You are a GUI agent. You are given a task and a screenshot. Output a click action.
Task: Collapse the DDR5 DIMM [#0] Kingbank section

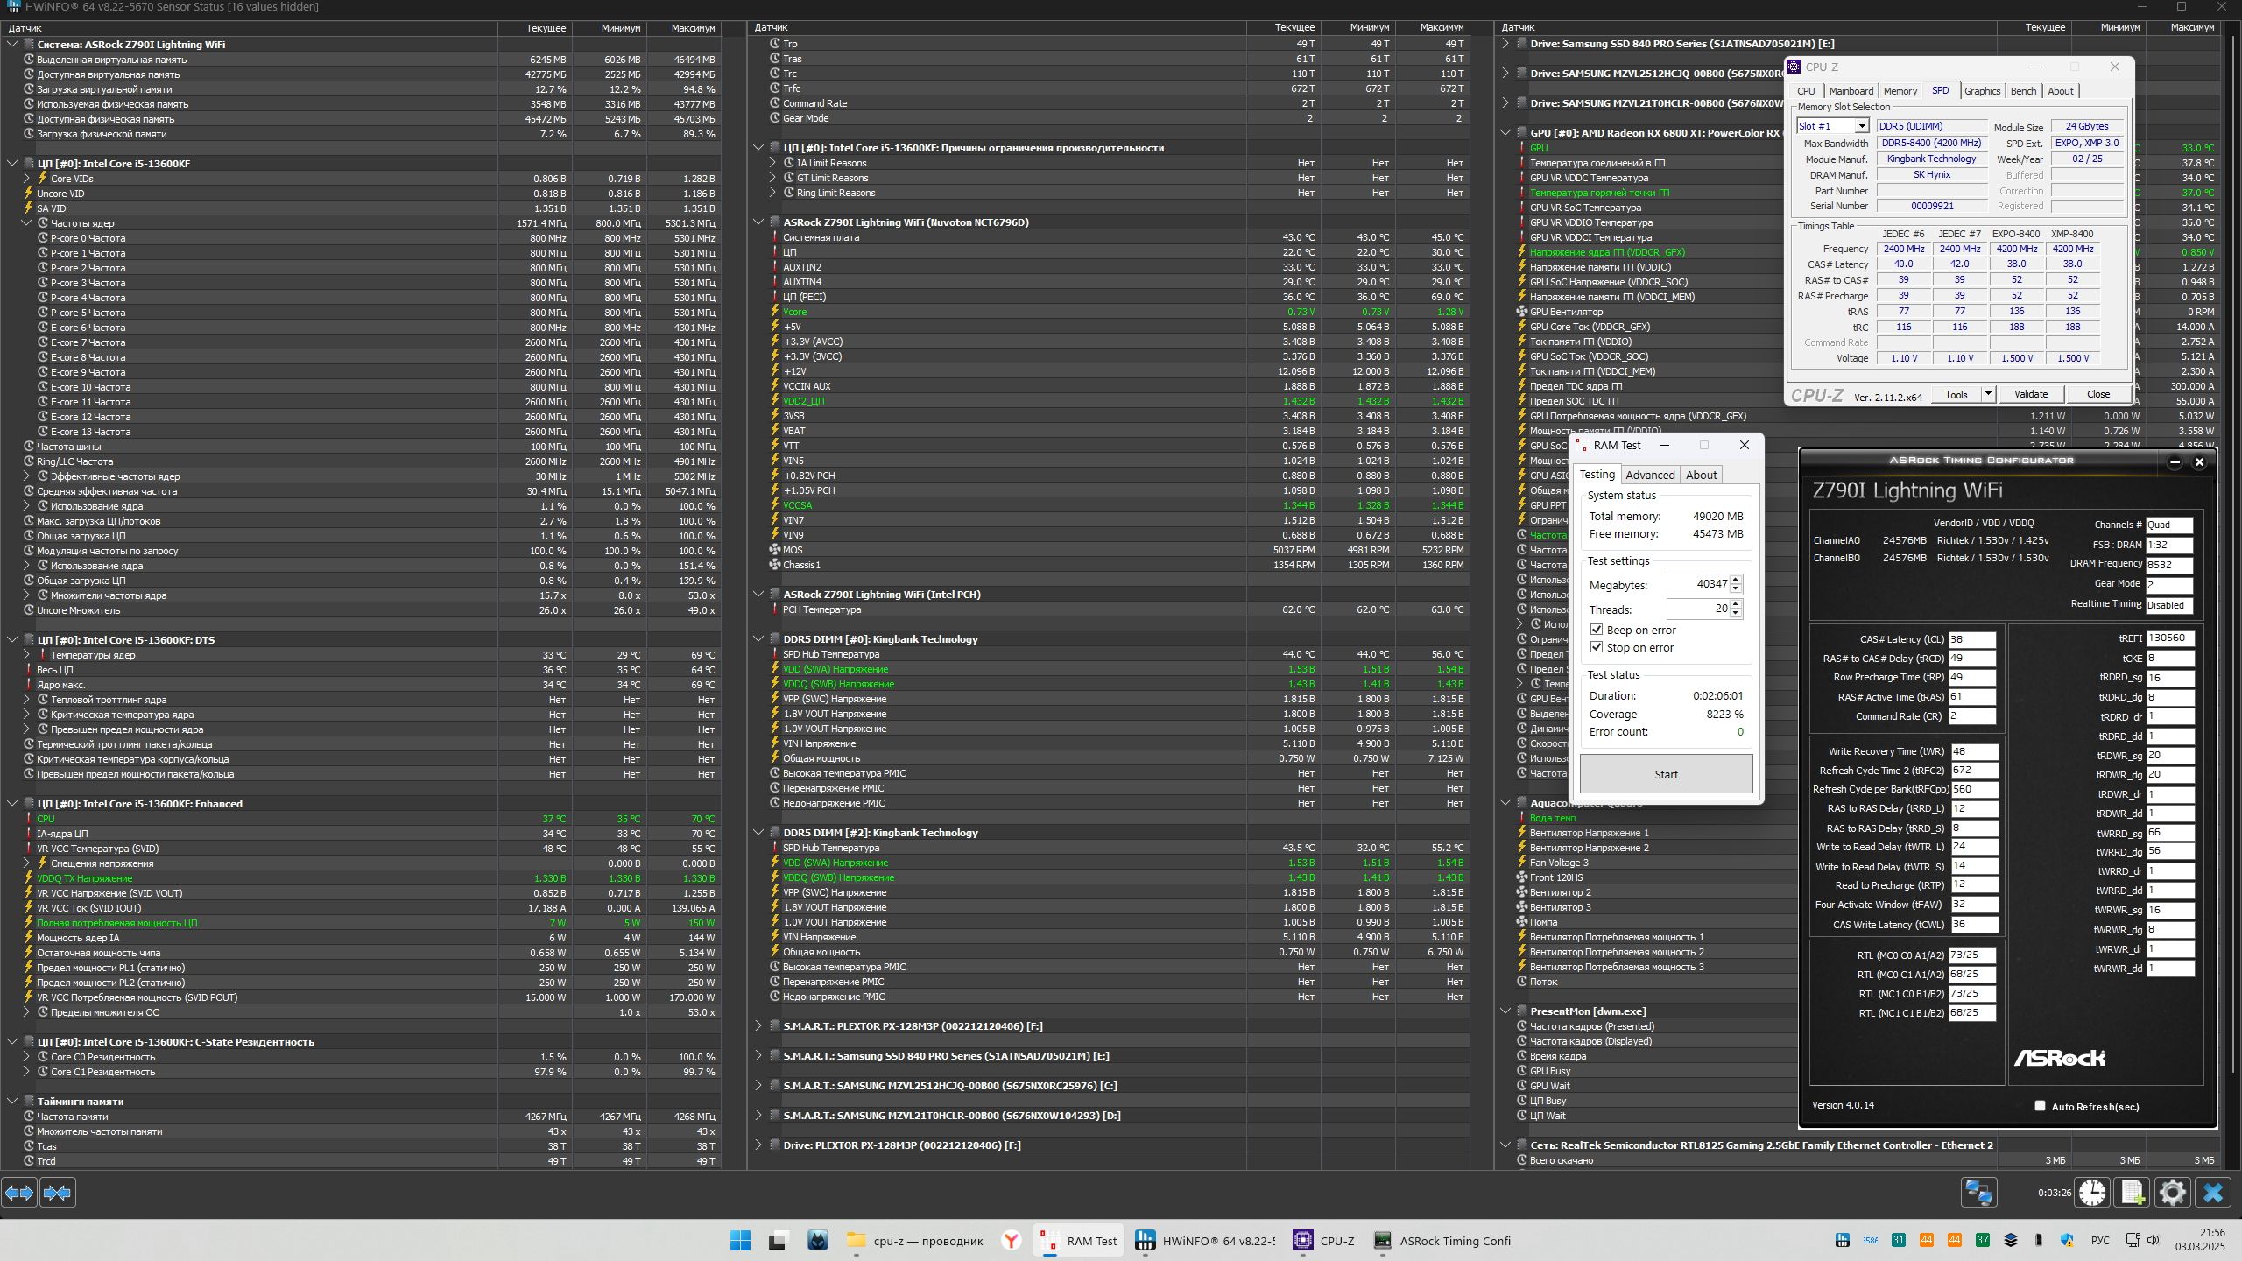tap(758, 639)
